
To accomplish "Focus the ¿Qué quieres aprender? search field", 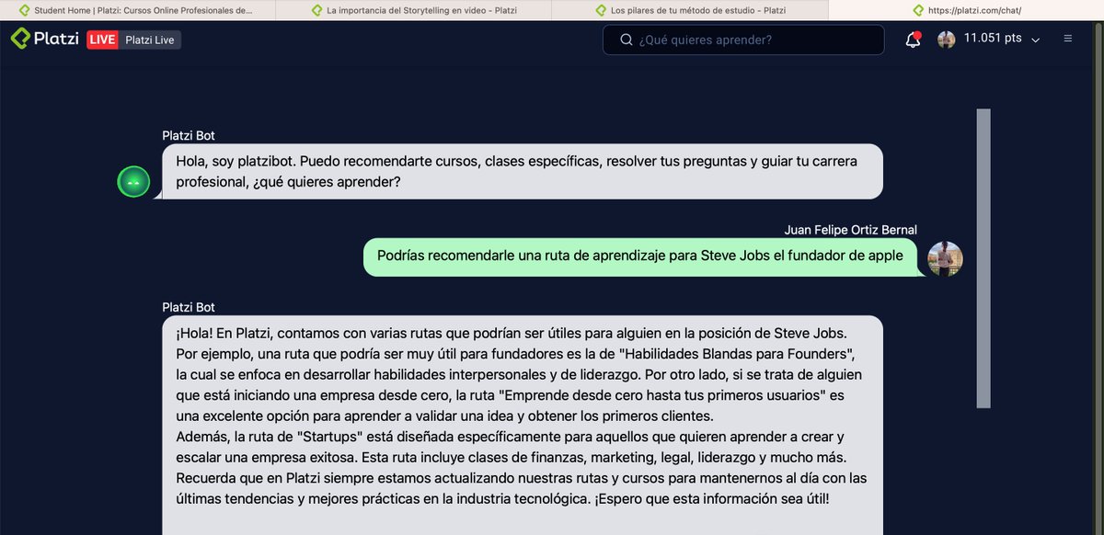I will [x=743, y=40].
